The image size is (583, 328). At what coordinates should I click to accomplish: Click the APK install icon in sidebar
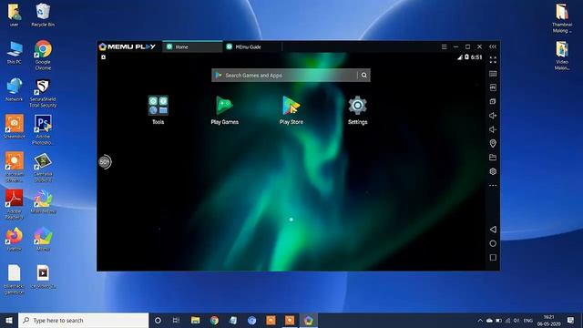(x=493, y=87)
